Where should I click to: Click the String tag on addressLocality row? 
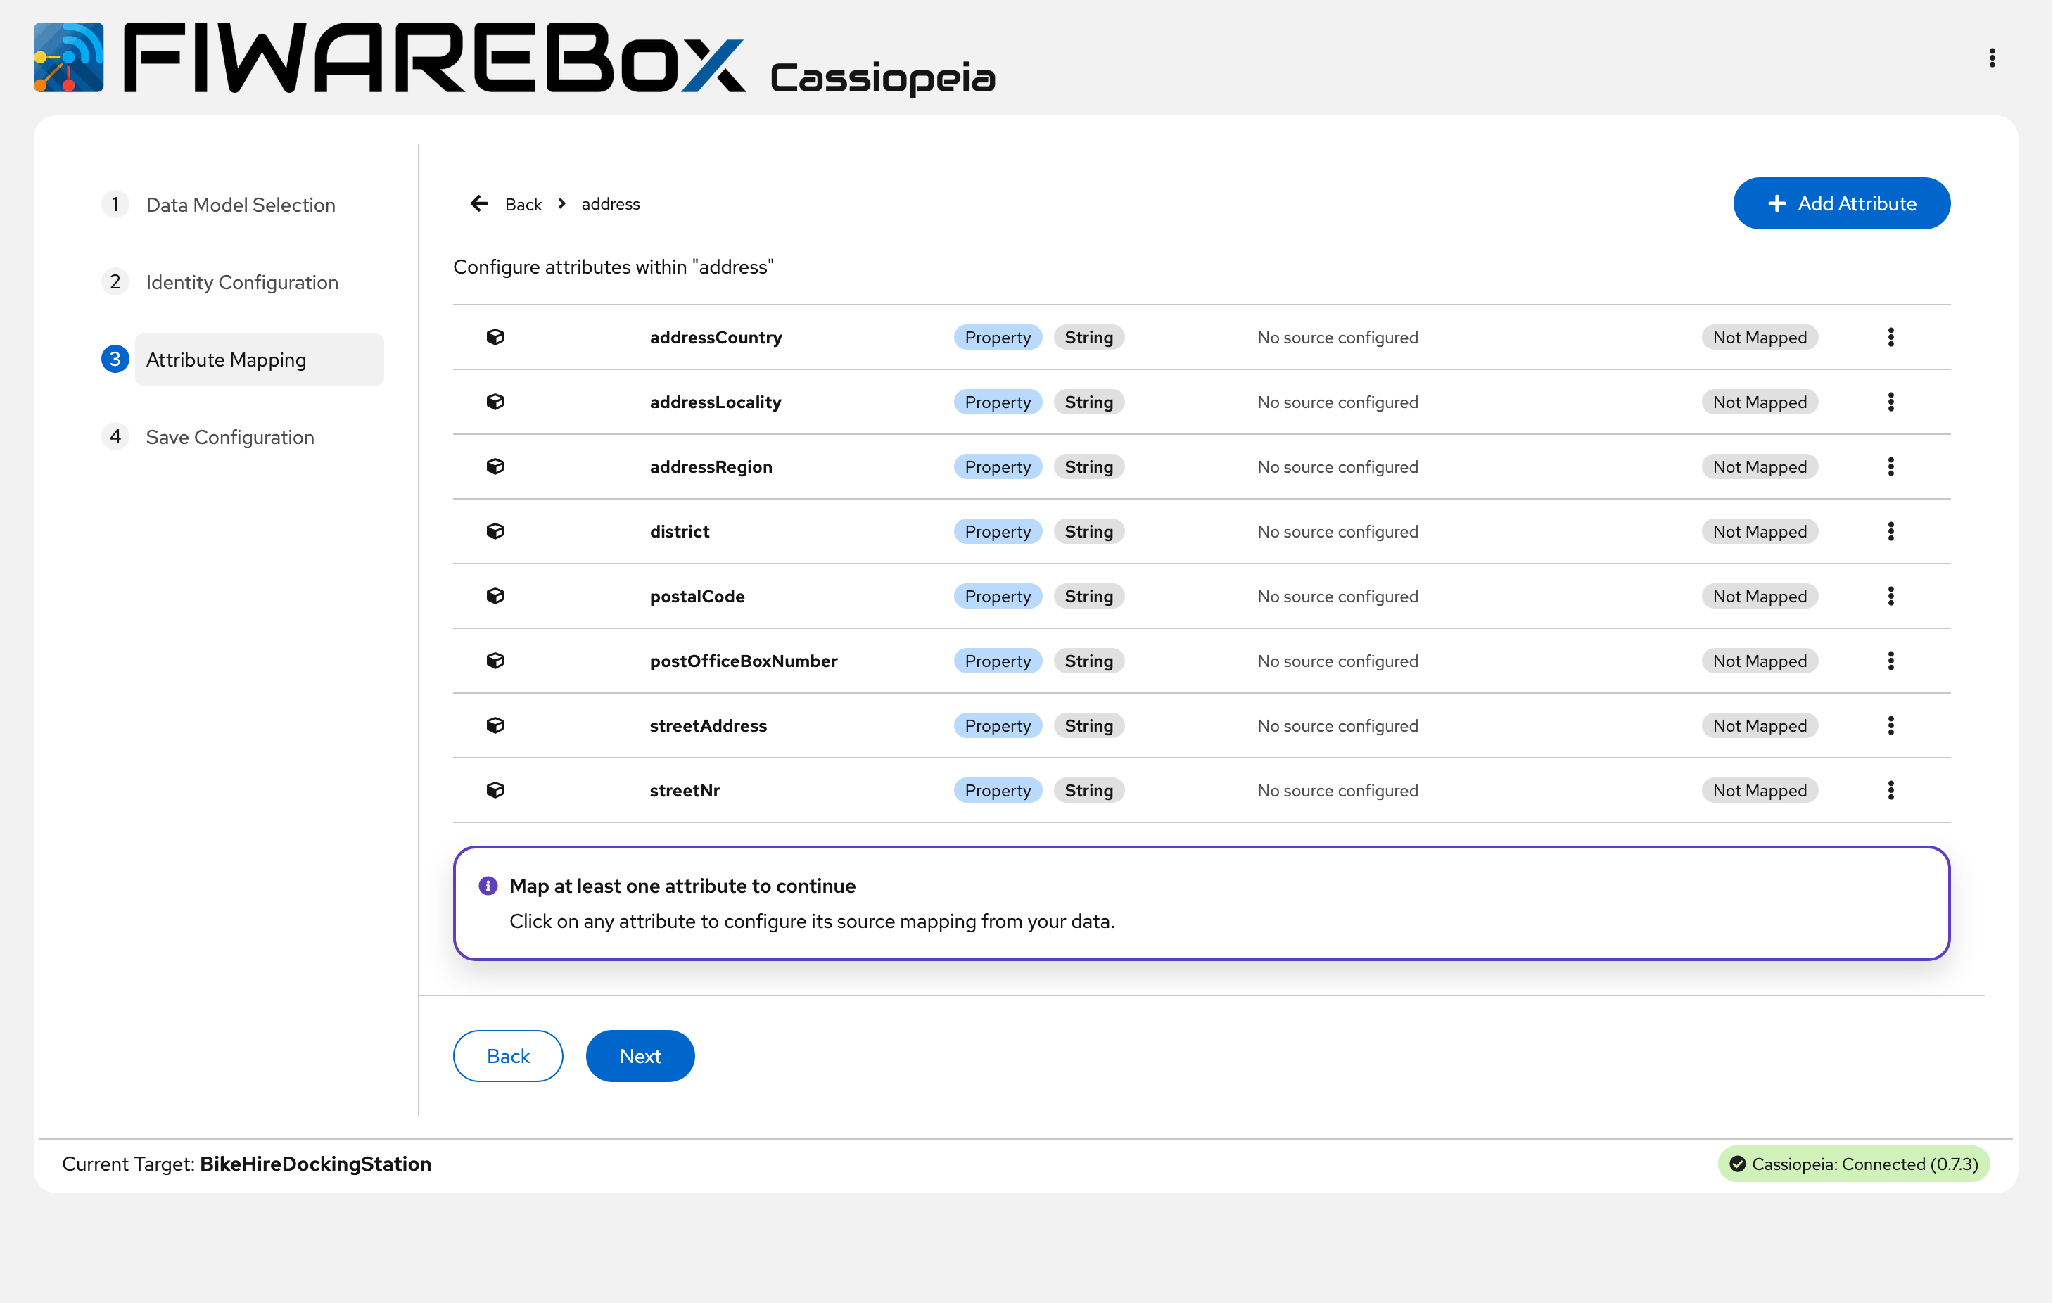point(1088,402)
